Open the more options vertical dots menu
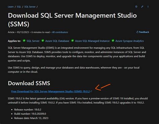The height and width of the screenshot is (124, 159). (x=148, y=7)
